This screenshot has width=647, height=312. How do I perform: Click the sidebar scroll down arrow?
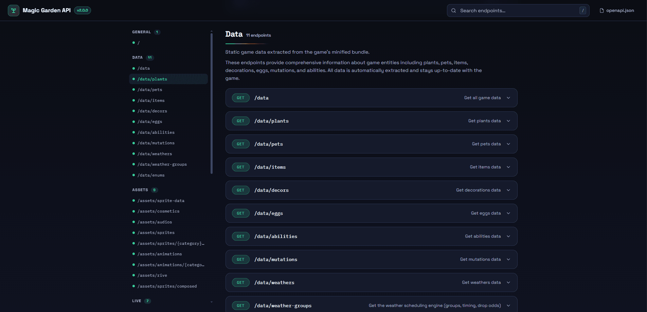pos(212,301)
